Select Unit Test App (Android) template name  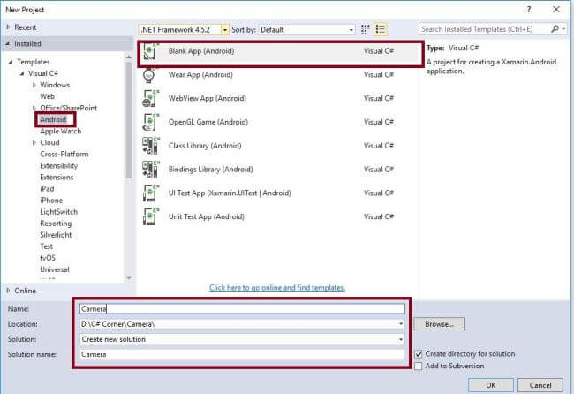coord(207,216)
